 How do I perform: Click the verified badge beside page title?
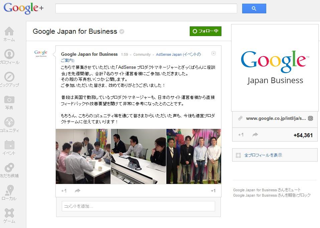(x=122, y=32)
